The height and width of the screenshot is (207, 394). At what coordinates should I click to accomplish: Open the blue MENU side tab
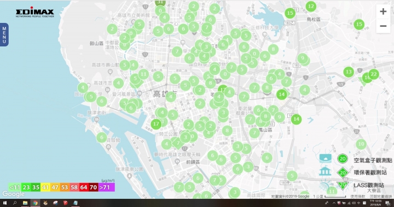pyautogui.click(x=4, y=35)
